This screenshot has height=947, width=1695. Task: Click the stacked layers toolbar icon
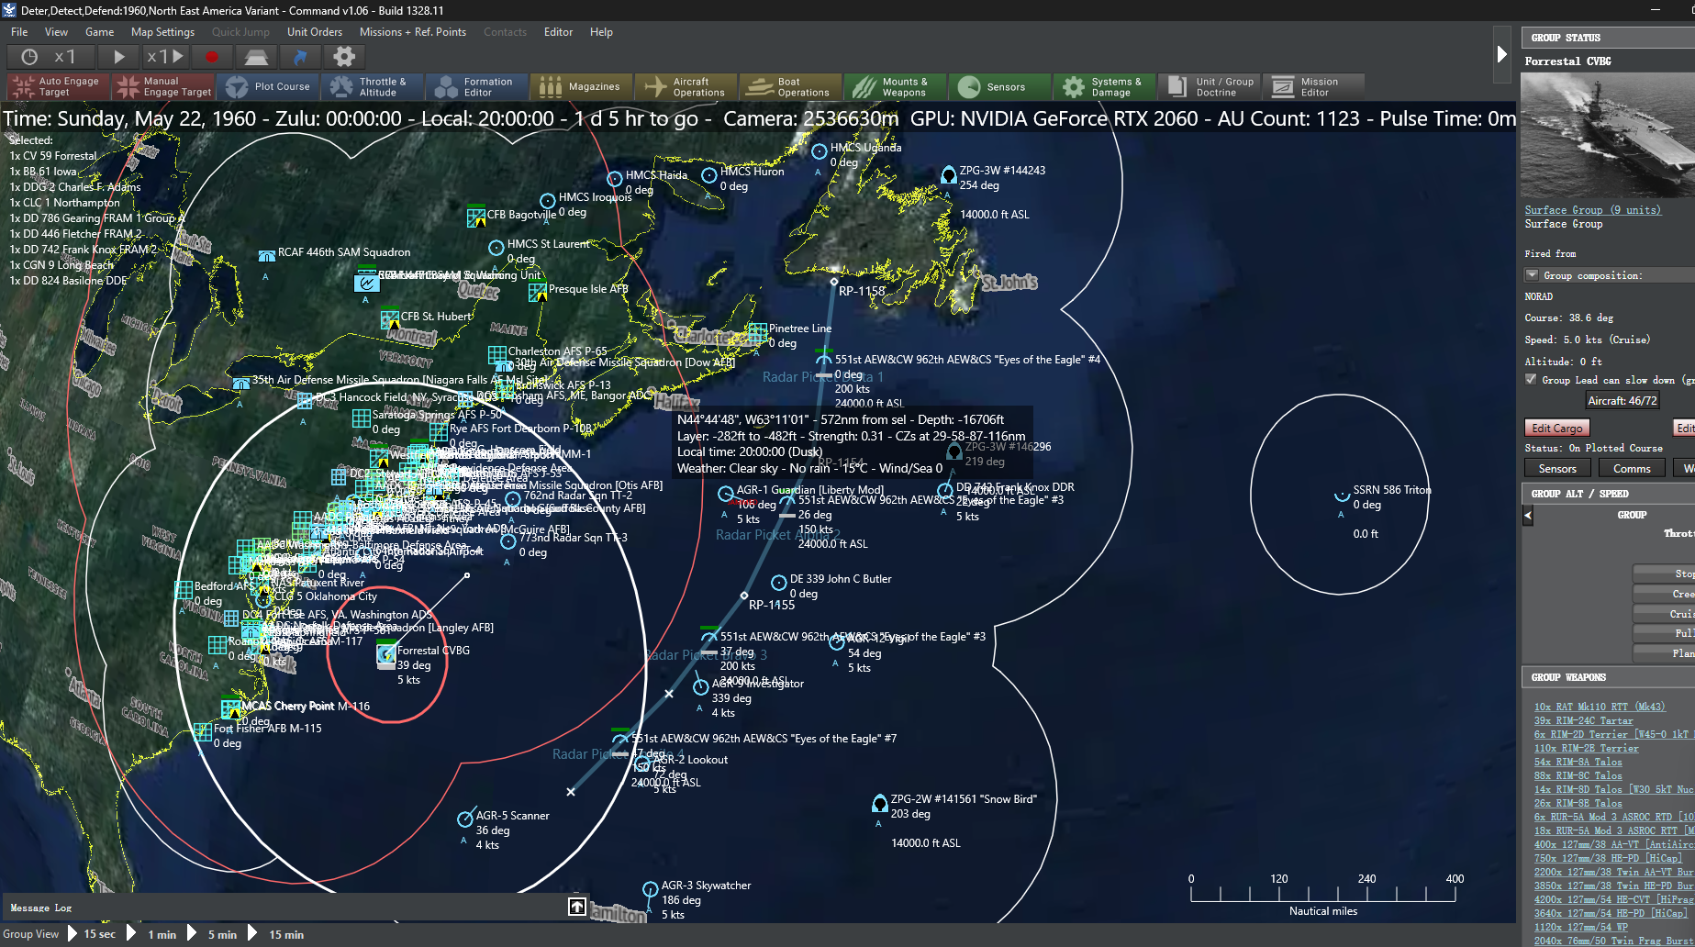pos(256,57)
